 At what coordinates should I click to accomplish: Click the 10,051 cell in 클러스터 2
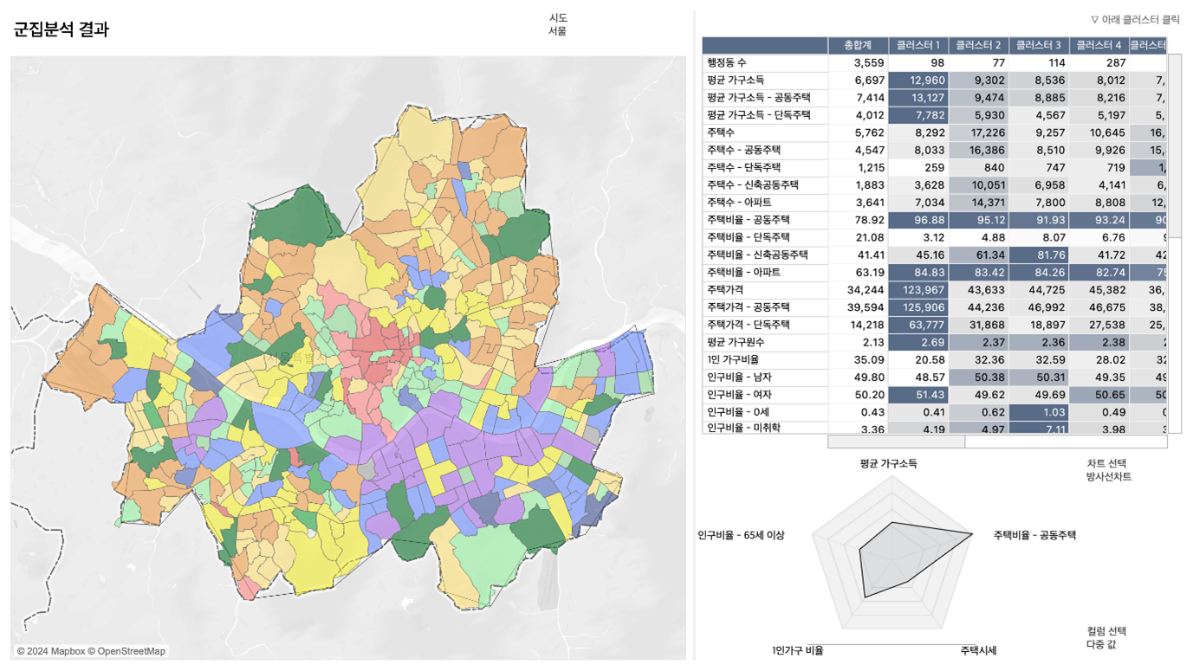click(978, 185)
